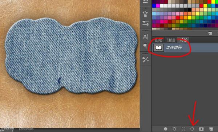The height and width of the screenshot is (132, 218).
Task: Open the Brush panel (brushes in cup icon)
Action: [x=145, y=14]
